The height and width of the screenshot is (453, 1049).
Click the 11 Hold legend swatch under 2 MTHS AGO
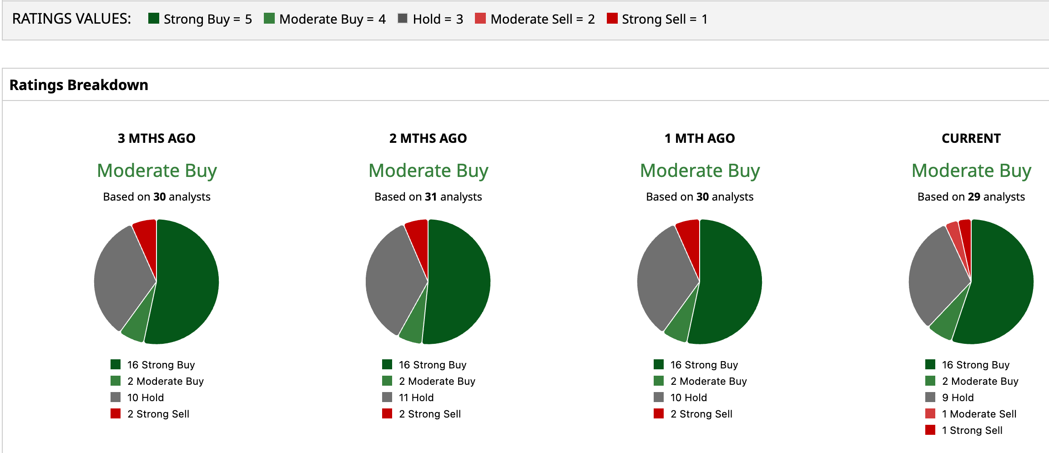[x=387, y=397]
